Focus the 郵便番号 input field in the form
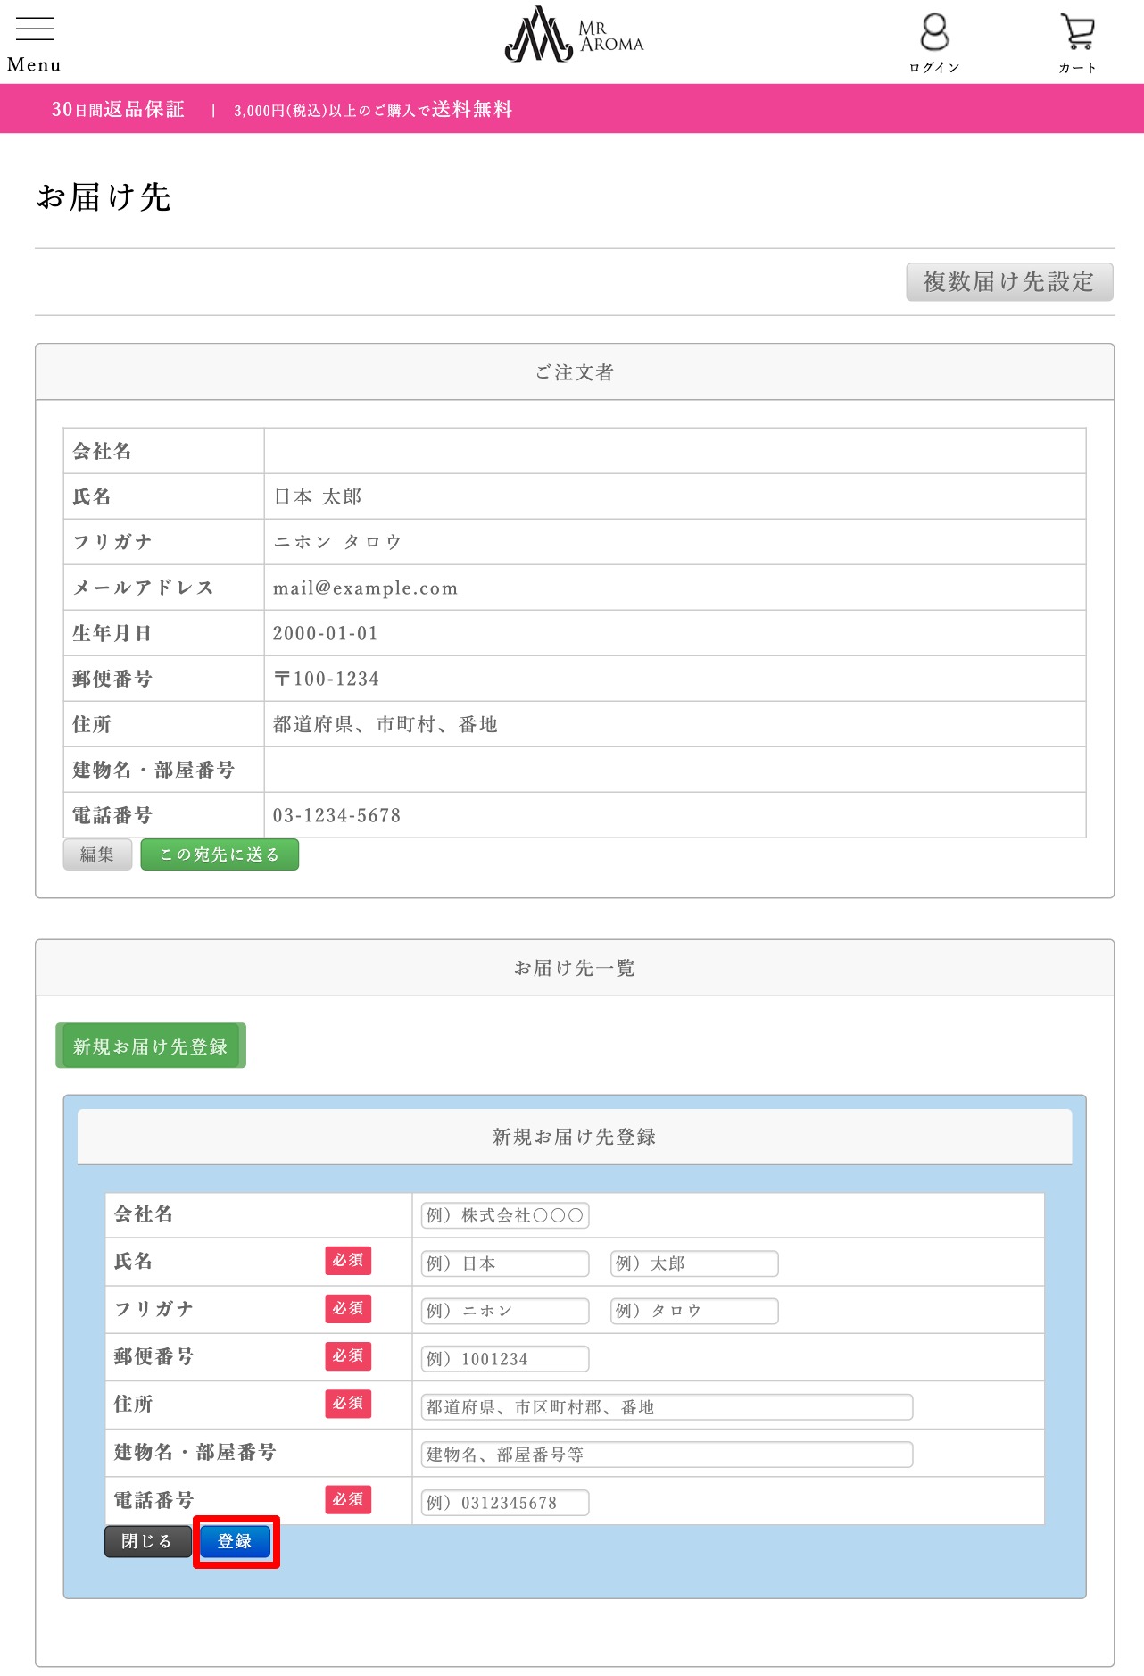The height and width of the screenshot is (1676, 1144). (505, 1359)
